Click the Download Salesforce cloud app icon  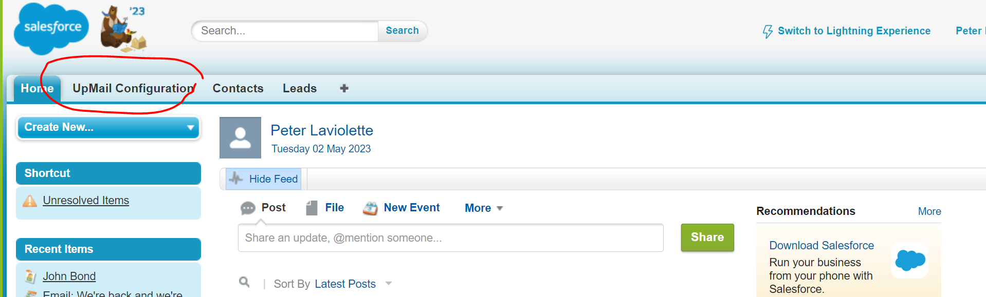coord(910,260)
